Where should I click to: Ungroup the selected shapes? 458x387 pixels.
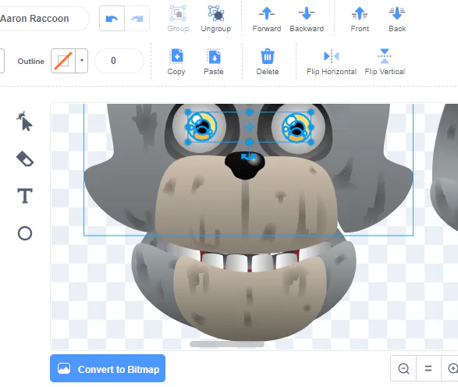click(216, 19)
